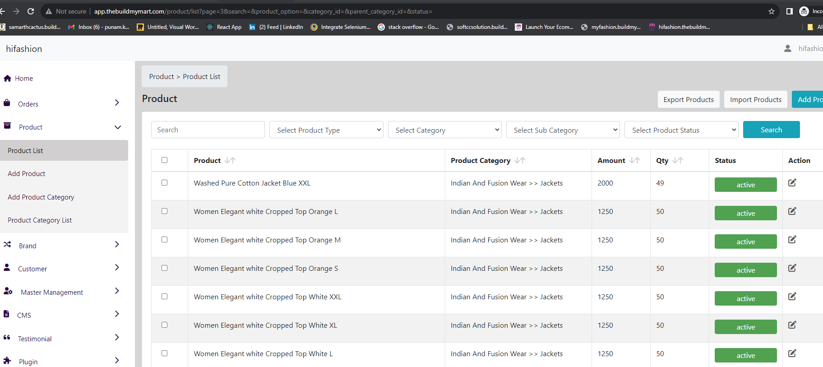Screen dimensions: 823x367
Task: Open Add Product Category in sidebar
Action: [41, 197]
